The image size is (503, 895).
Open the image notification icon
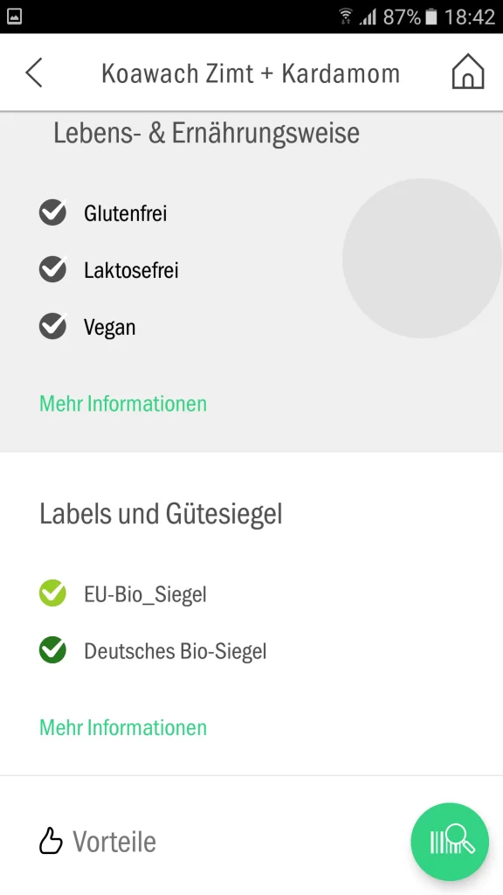coord(14,17)
